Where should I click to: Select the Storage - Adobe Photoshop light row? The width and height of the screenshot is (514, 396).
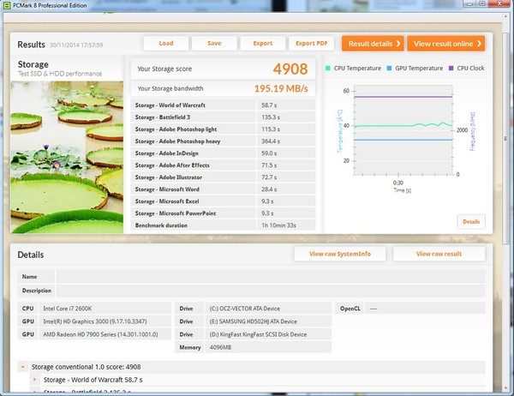(x=223, y=129)
